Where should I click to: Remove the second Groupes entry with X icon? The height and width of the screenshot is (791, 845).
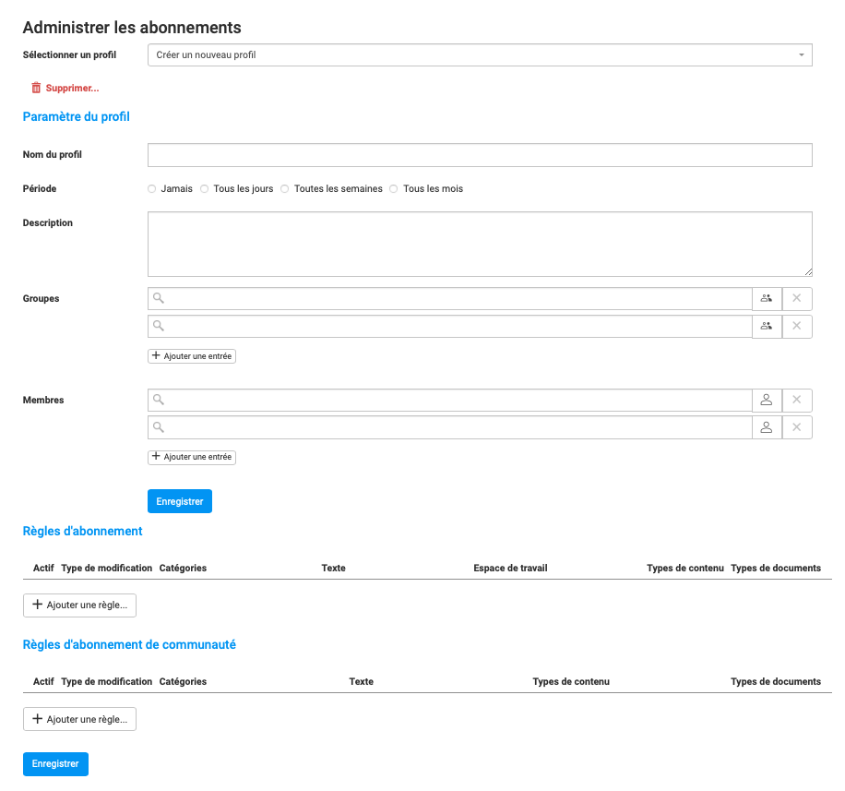click(797, 326)
